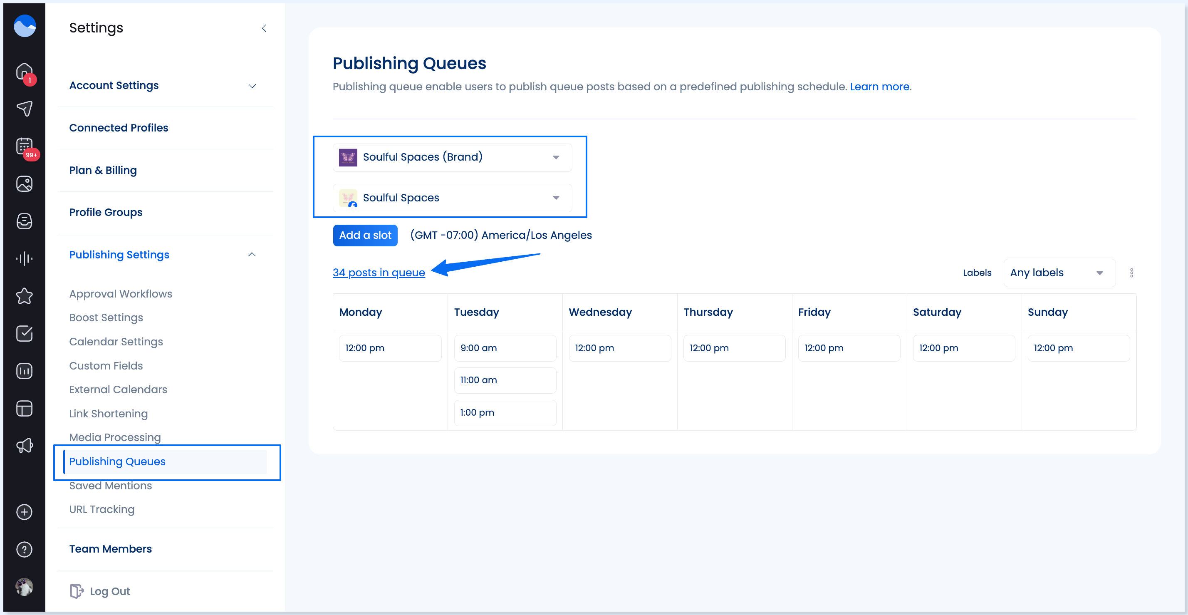Click the Thursday 12:00 pm slot

pyautogui.click(x=734, y=348)
